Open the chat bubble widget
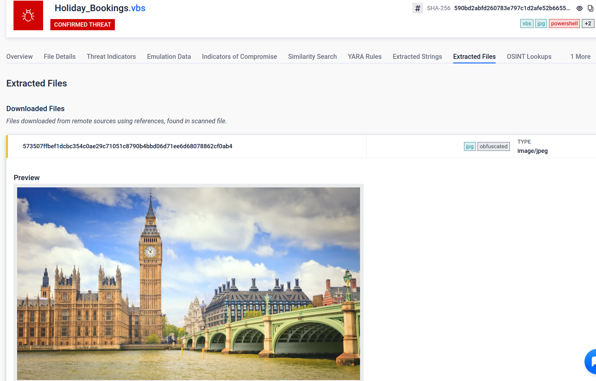The width and height of the screenshot is (596, 381). [591, 361]
